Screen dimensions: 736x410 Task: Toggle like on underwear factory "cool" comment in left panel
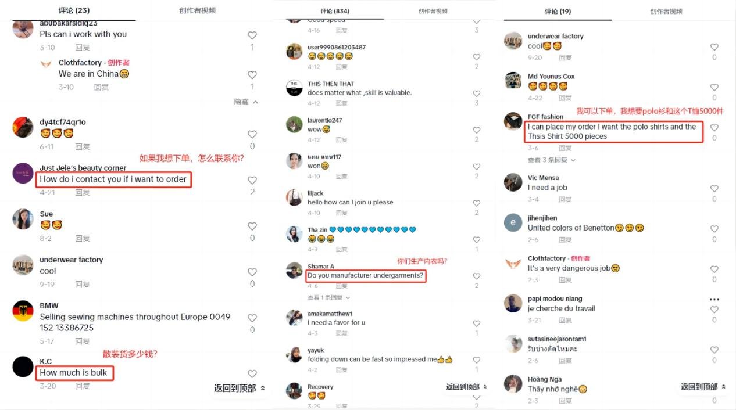[252, 272]
